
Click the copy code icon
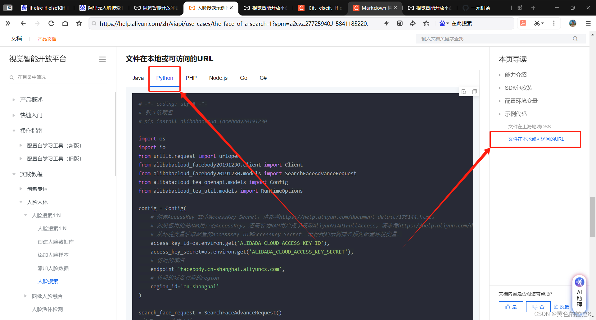coord(474,92)
